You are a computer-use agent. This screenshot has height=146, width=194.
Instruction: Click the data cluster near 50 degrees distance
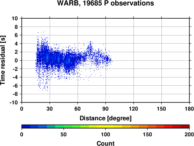[69, 60]
